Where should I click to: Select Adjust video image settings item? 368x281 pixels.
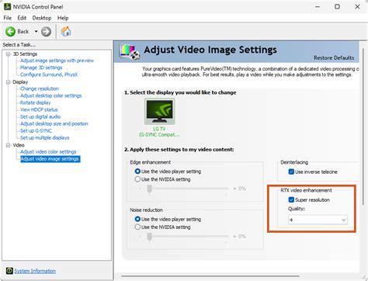50,159
